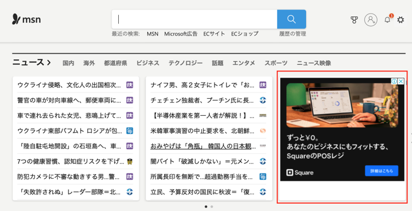Viewport: 412px width, 211px height.
Task: Open the settings gear icon
Action: (x=401, y=20)
